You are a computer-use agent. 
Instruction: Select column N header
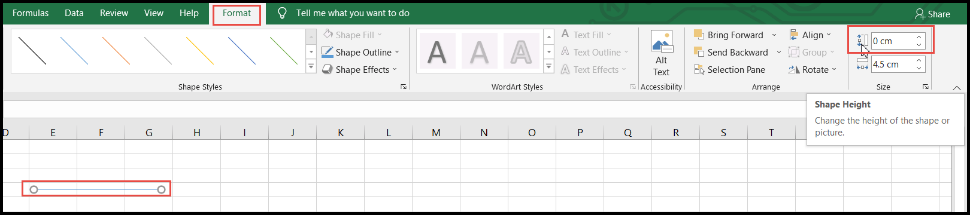click(484, 133)
